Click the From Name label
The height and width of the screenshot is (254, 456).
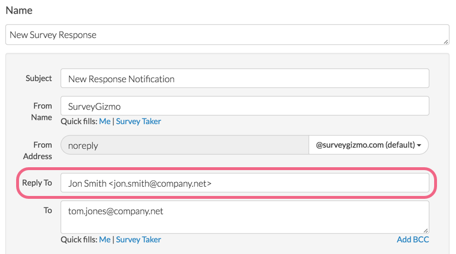coord(42,111)
